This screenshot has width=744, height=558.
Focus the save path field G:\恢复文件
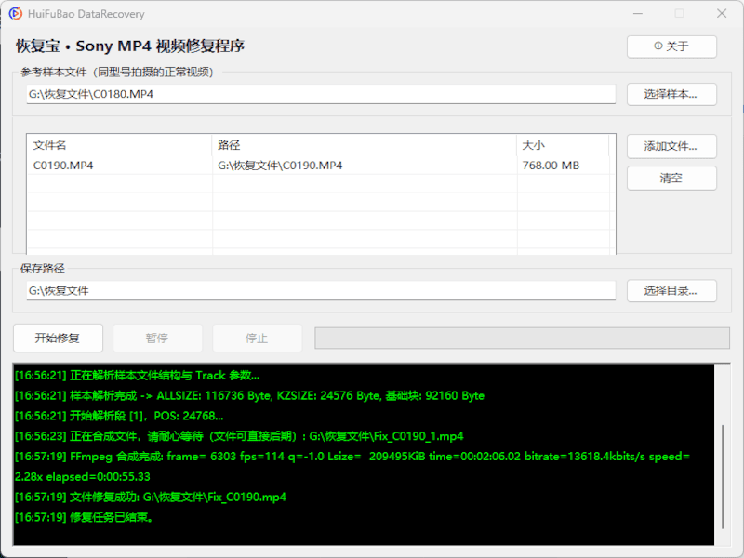click(x=321, y=290)
